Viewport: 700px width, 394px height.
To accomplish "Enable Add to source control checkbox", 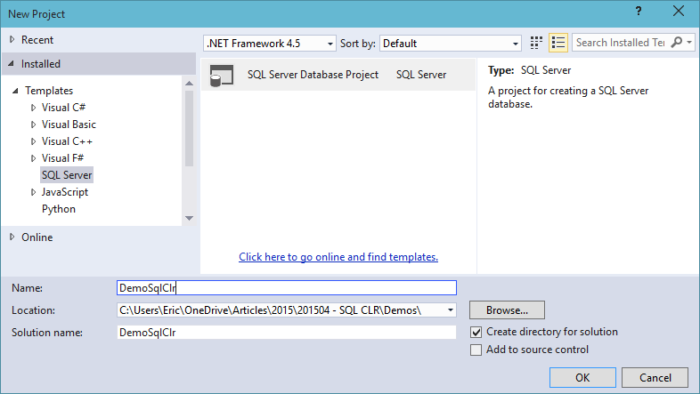I will pyautogui.click(x=476, y=350).
